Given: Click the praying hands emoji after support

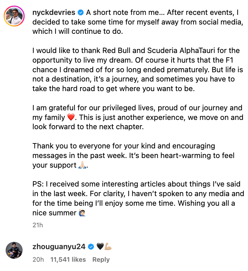Looking at the screenshot, I should pyautogui.click(x=82, y=165).
